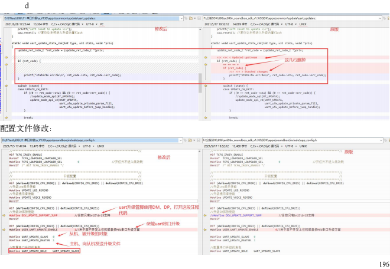
Task: Click browse folder icon beside the left uart_update.c path
Action: coord(191,18)
